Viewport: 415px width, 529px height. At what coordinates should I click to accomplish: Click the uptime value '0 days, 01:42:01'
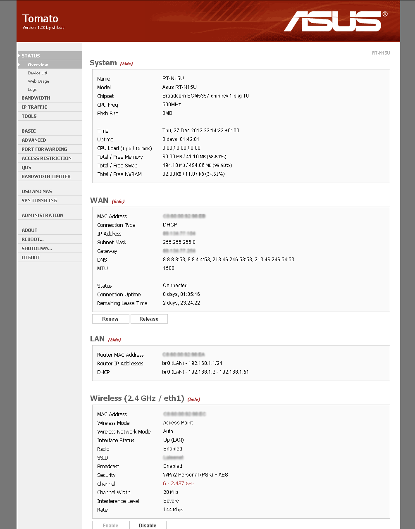pos(181,139)
